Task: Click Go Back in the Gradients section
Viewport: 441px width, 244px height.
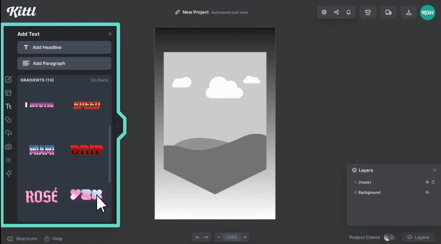Action: click(99, 80)
